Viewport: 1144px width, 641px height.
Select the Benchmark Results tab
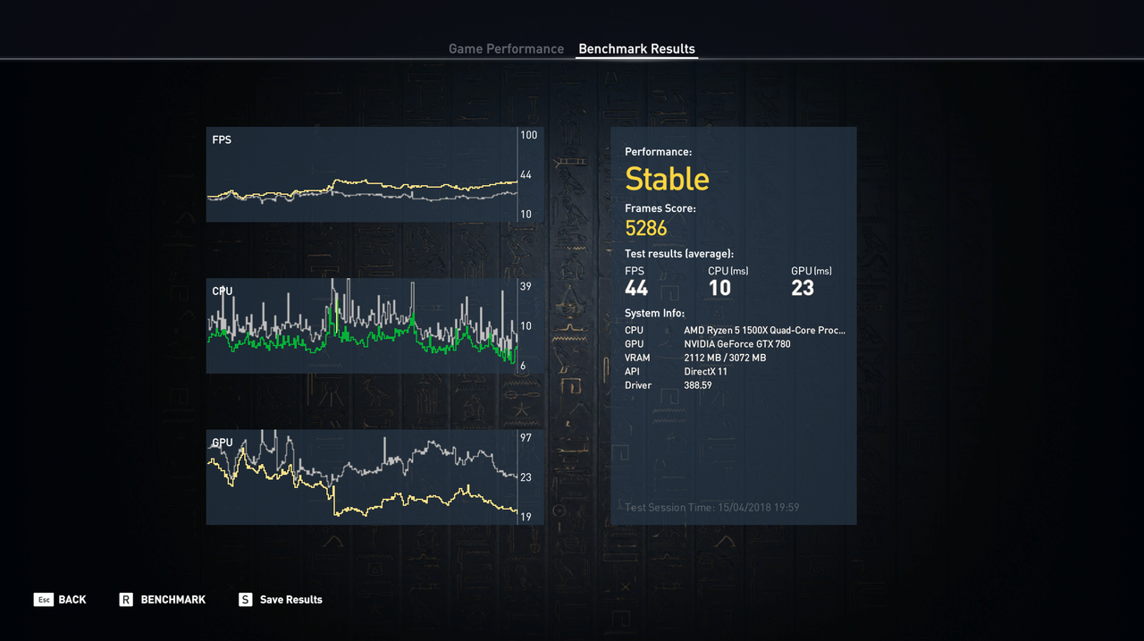click(x=636, y=49)
